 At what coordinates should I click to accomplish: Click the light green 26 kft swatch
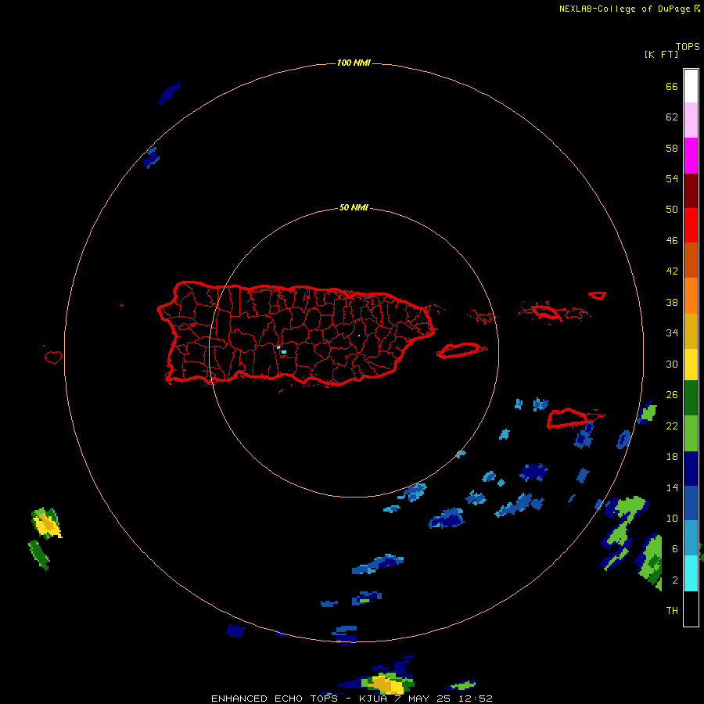coord(691,433)
